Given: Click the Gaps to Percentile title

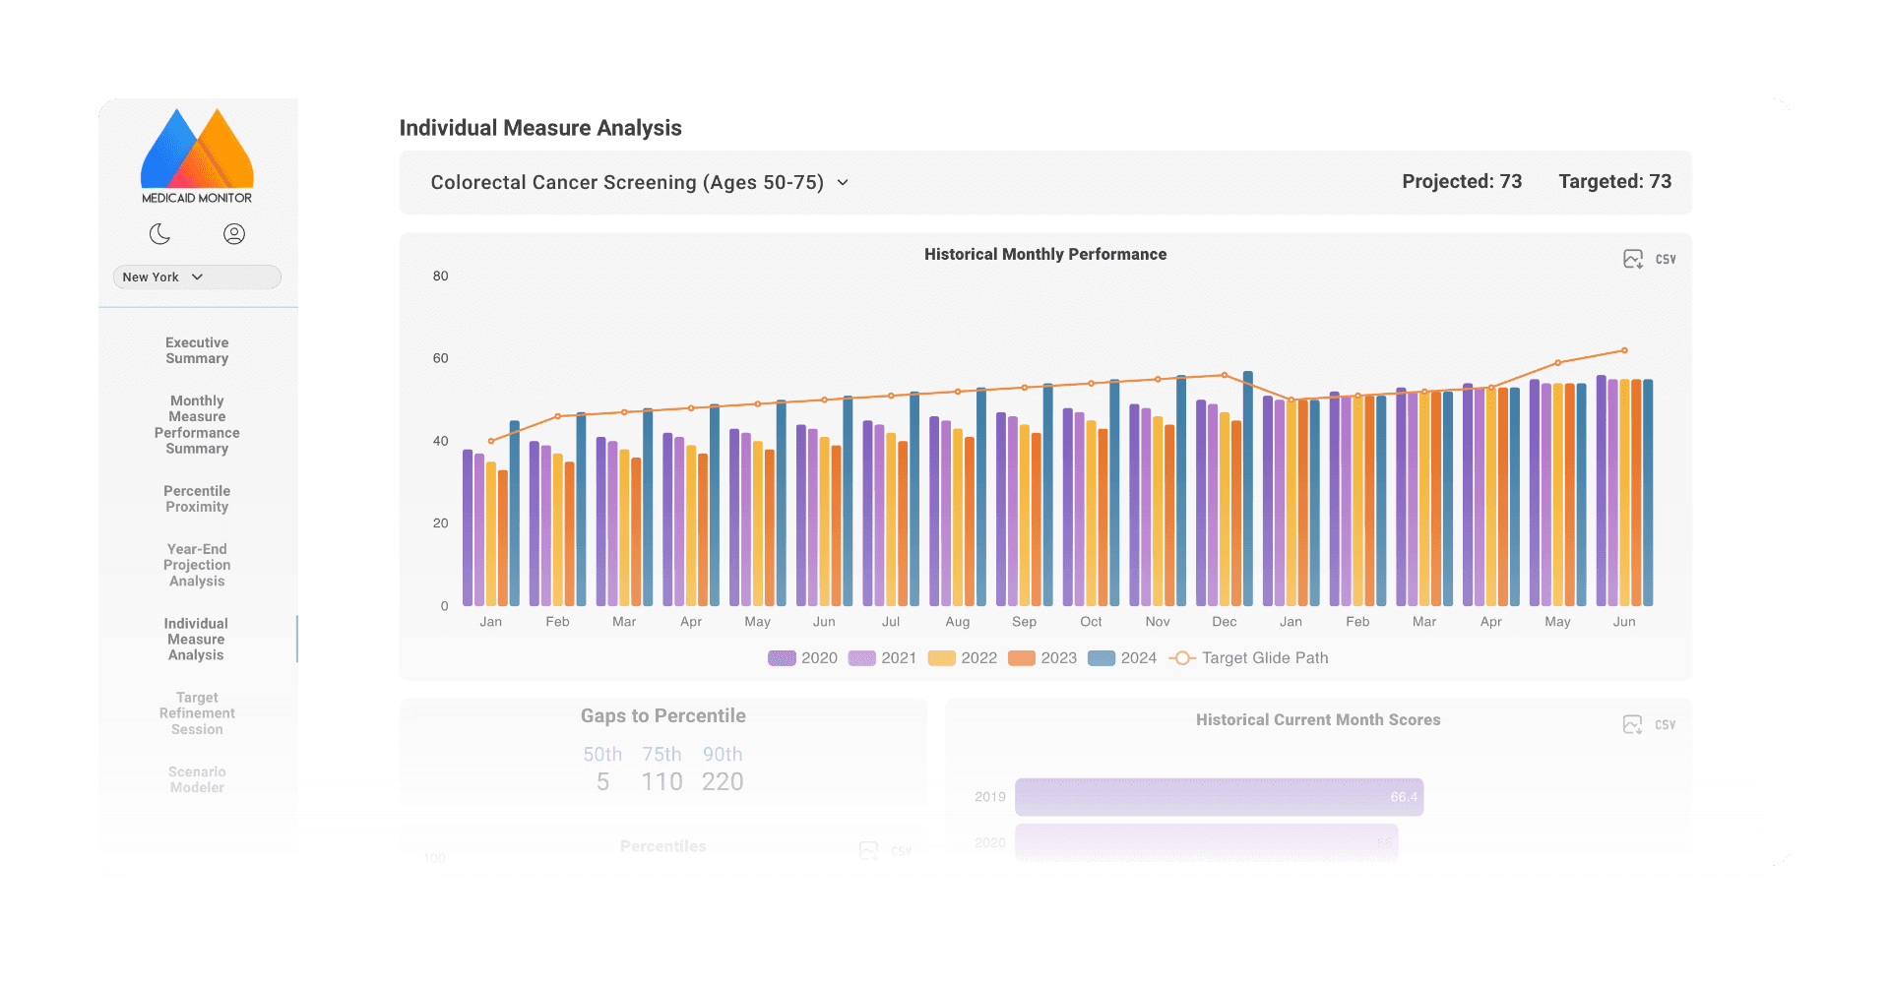Looking at the screenshot, I should 663,716.
